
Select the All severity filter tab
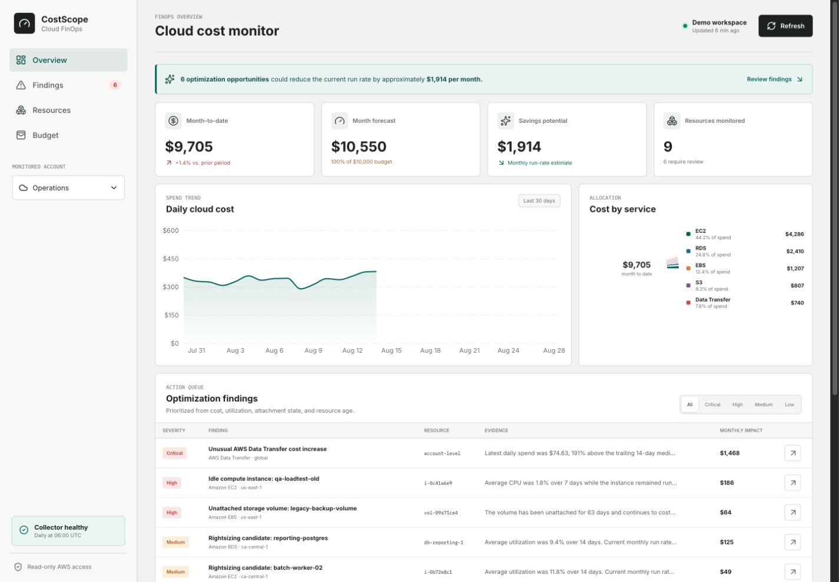coord(690,404)
